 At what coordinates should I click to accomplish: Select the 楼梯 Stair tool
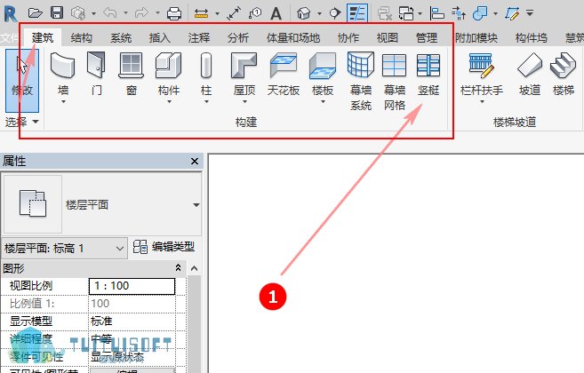(x=564, y=74)
